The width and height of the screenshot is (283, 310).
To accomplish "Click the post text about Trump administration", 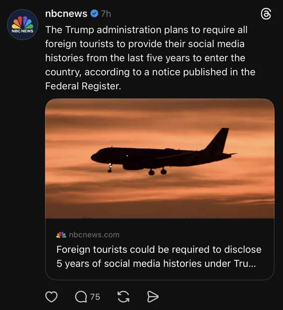I will coord(150,58).
